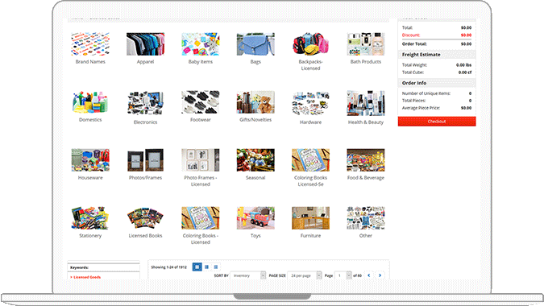Open the Health & Beauty category link
The image size is (544, 306).
click(x=366, y=122)
